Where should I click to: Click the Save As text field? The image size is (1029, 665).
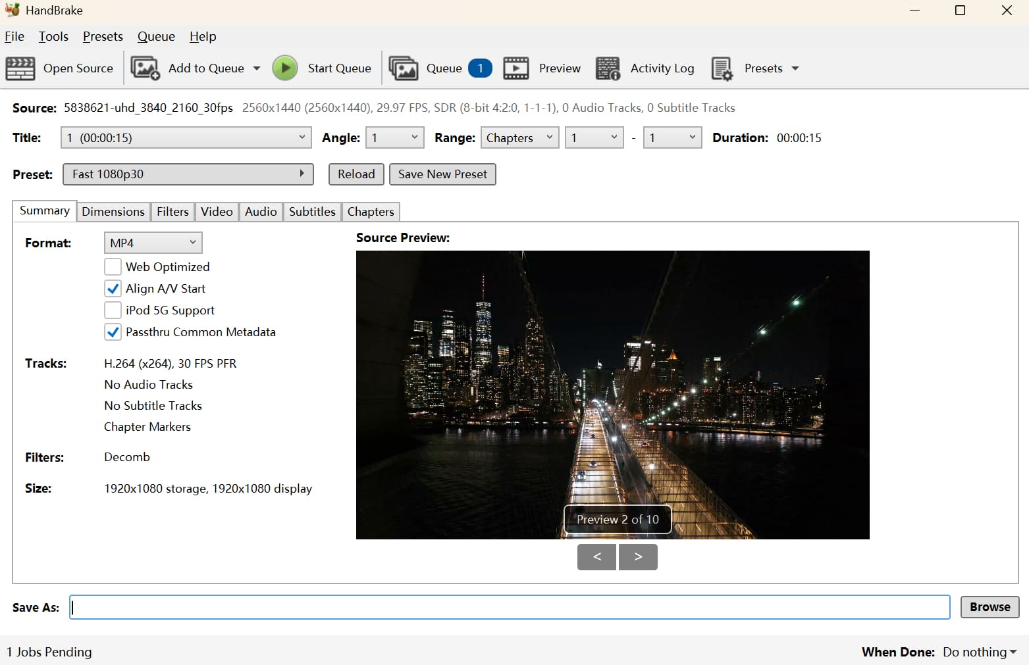[510, 607]
